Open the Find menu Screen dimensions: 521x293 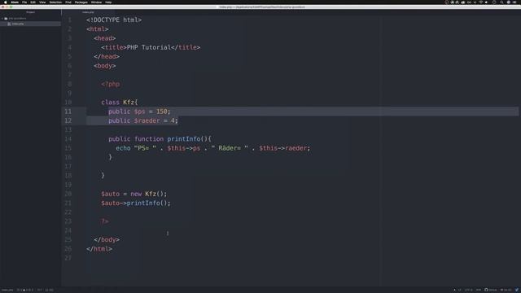pos(68,2)
